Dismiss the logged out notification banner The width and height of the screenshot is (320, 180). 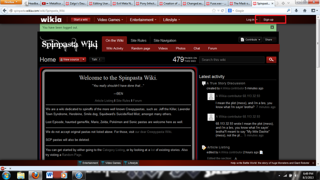point(272,27)
